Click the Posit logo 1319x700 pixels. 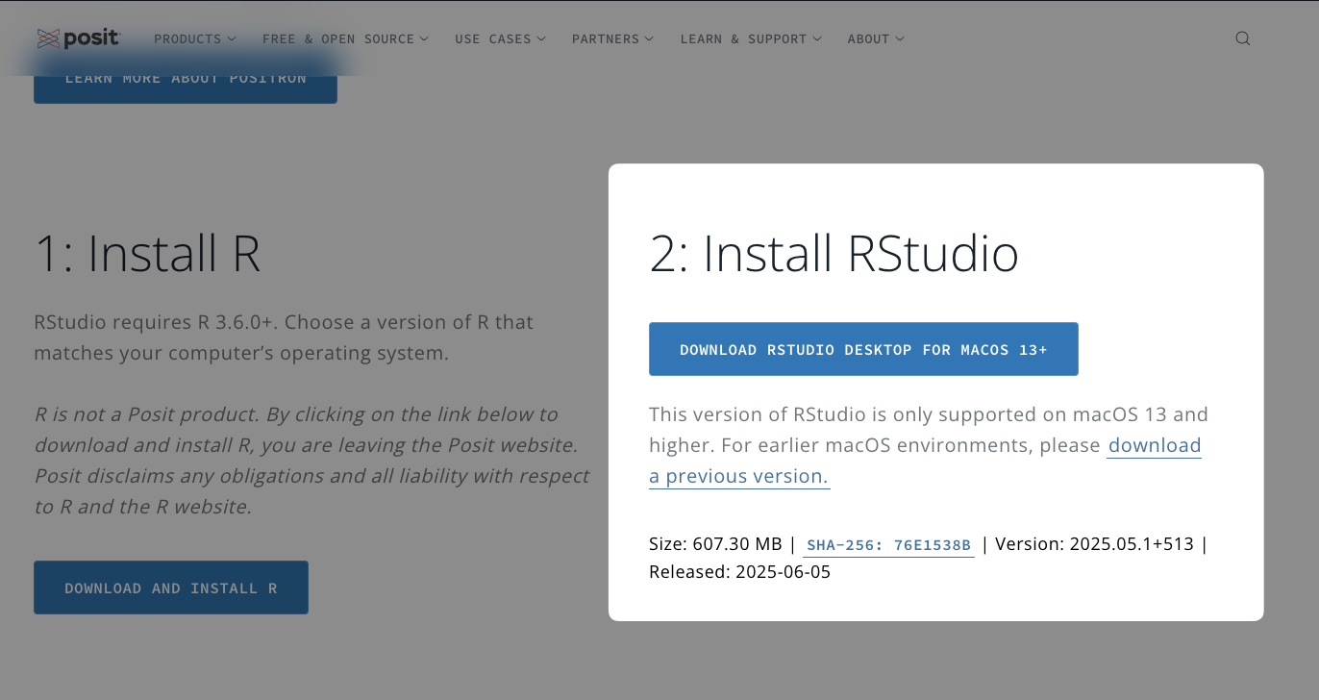coord(79,38)
